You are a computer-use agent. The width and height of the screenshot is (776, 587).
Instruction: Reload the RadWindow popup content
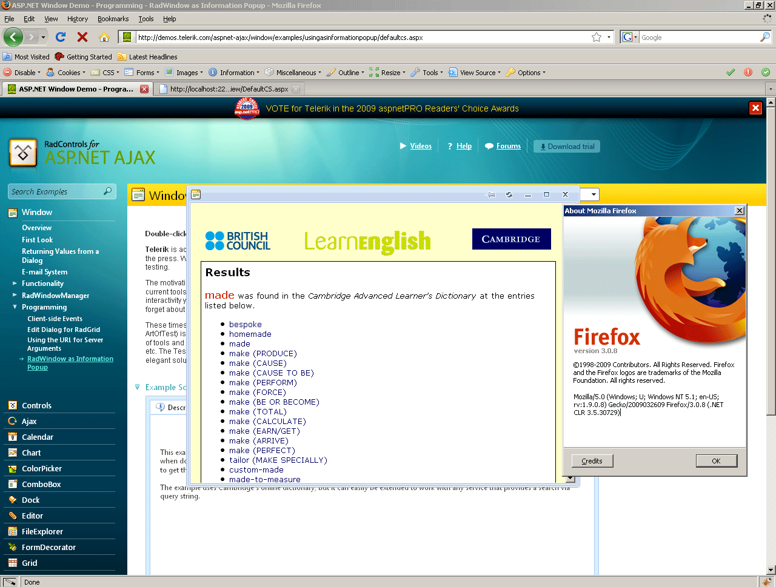tap(509, 194)
